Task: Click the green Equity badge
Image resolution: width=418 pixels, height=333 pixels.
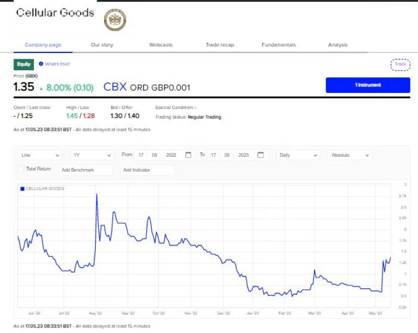Action: (x=23, y=64)
